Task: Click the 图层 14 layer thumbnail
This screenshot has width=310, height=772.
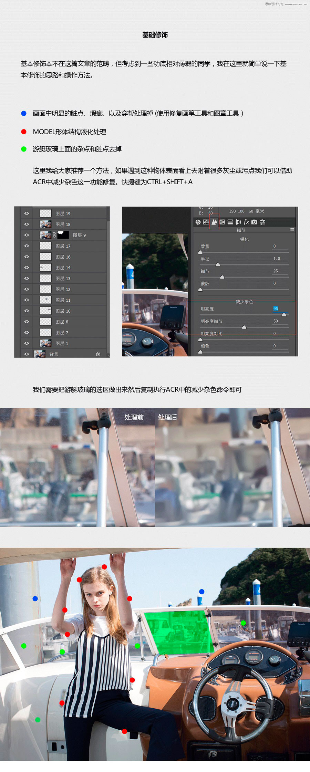Action: click(45, 268)
